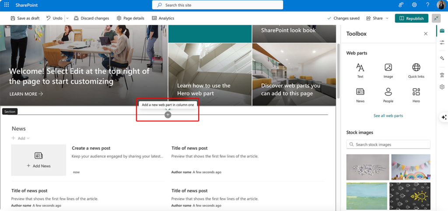Click the SharePoint home title
The image size is (448, 211).
coord(27,5)
